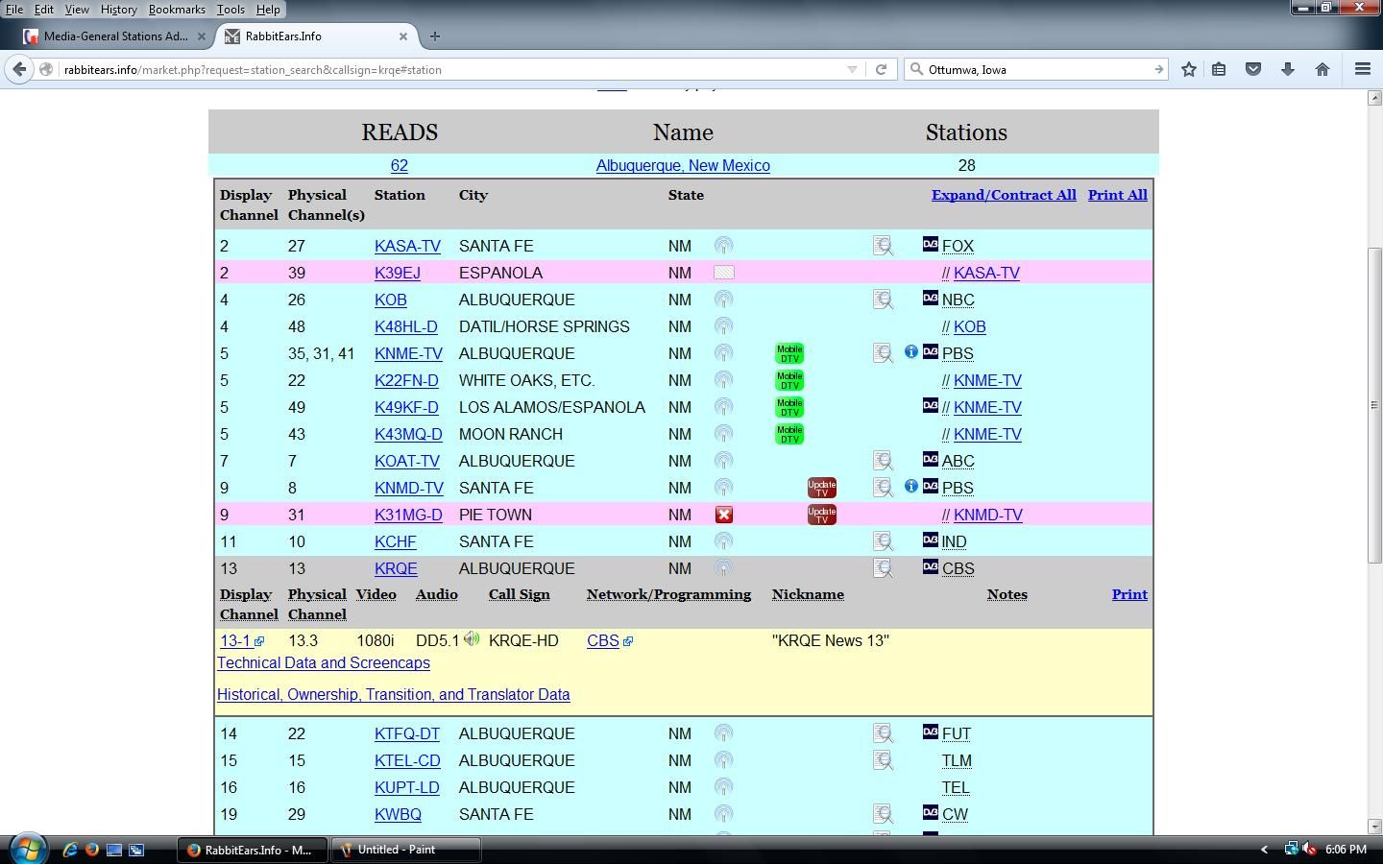Reload the page with the refresh button
The image size is (1383, 864).
881,69
